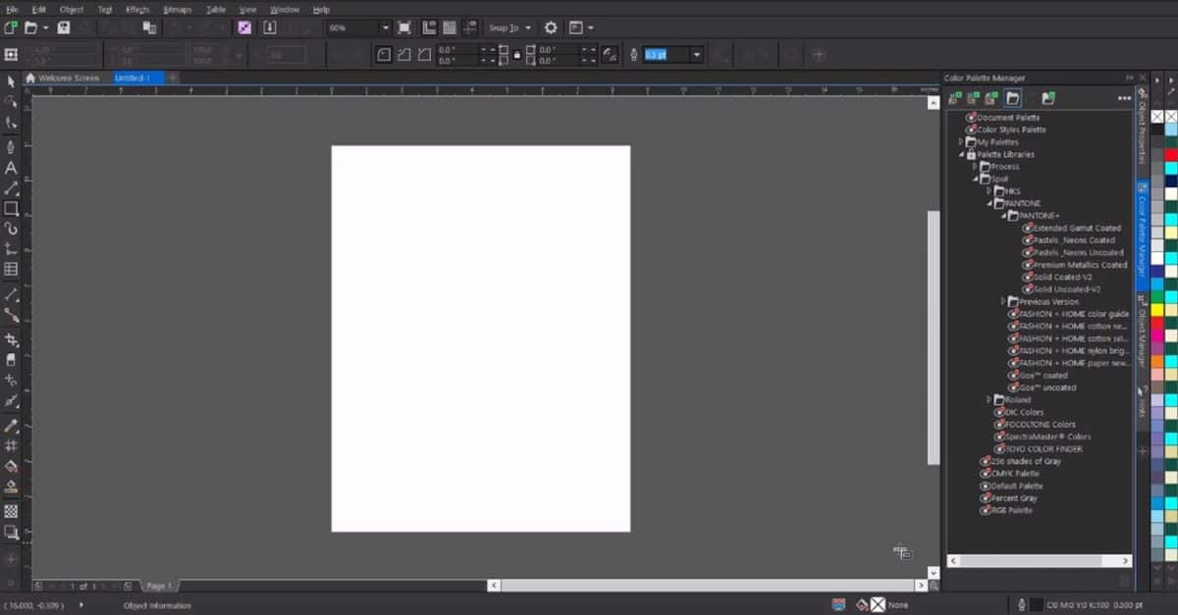Open the Options gear in the toolbar
The width and height of the screenshot is (1178, 615).
(550, 27)
